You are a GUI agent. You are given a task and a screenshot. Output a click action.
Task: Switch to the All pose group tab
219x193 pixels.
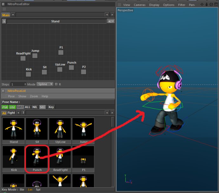point(4,113)
